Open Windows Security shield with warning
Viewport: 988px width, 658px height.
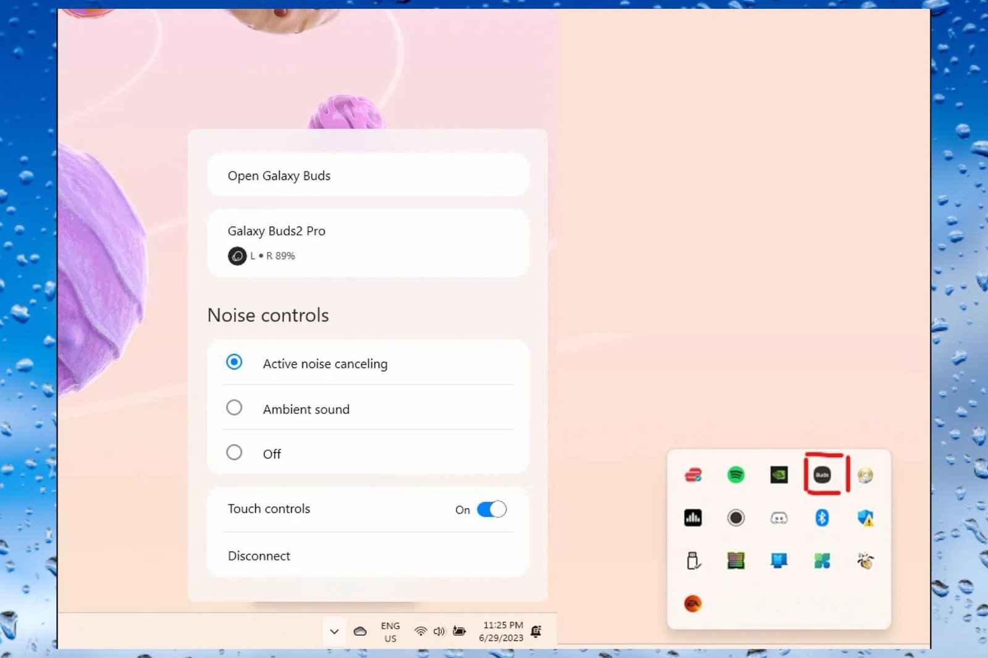point(865,518)
